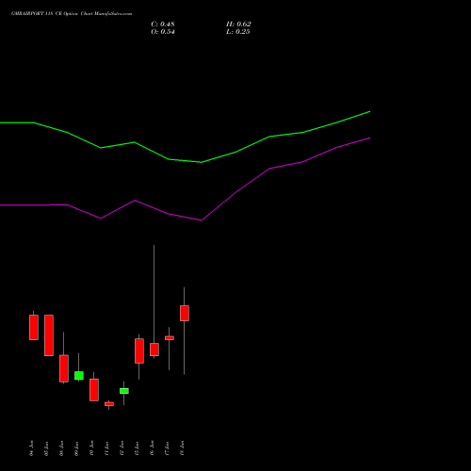Click the green candlestick for 09 Jun
This screenshot has width=471, height=471.
(79, 376)
